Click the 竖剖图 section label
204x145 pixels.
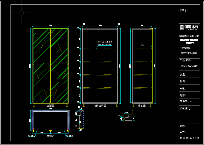pyautogui.click(x=142, y=105)
